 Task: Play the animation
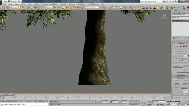click(173, 102)
